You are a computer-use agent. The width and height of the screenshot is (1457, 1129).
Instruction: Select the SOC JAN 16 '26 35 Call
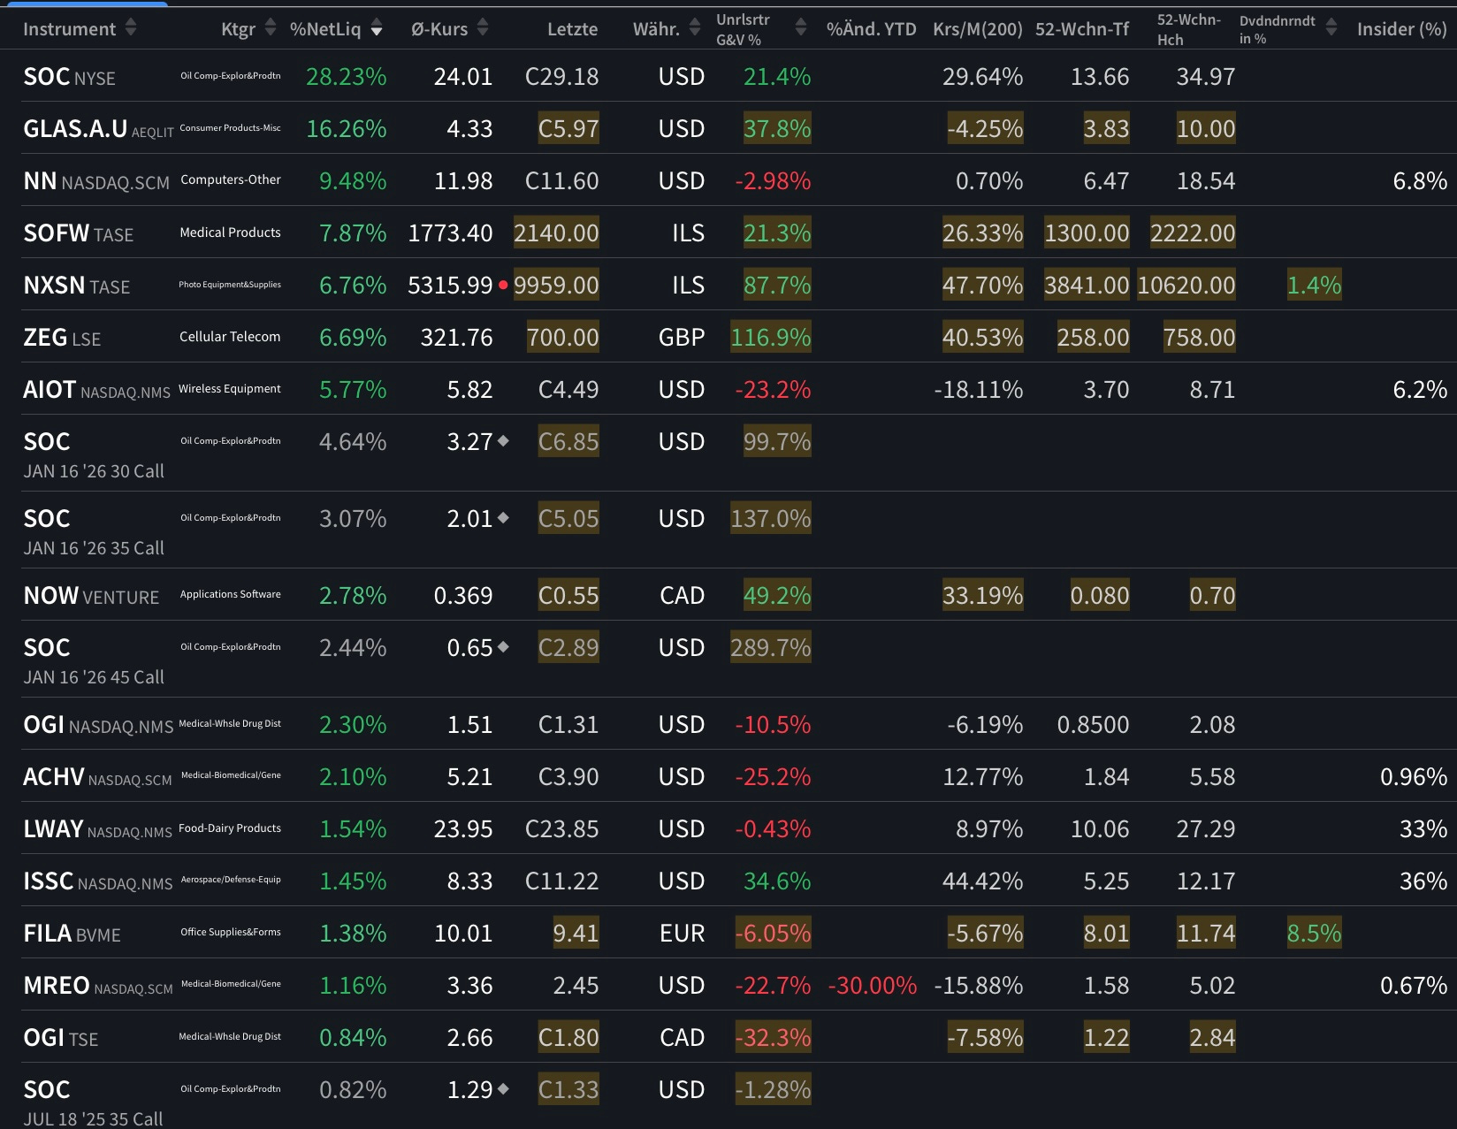[94, 532]
